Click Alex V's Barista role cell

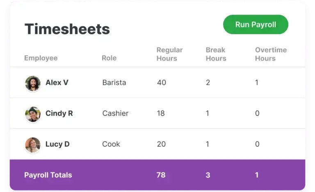coord(114,83)
